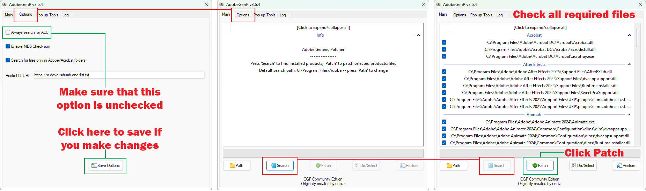
Task: Toggle Search only in Adobe/Acrobat folders checkbox
Action: tap(8, 60)
